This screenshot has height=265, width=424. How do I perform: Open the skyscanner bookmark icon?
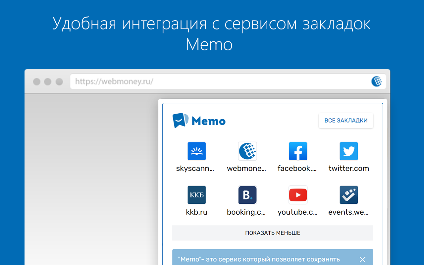coord(196,151)
